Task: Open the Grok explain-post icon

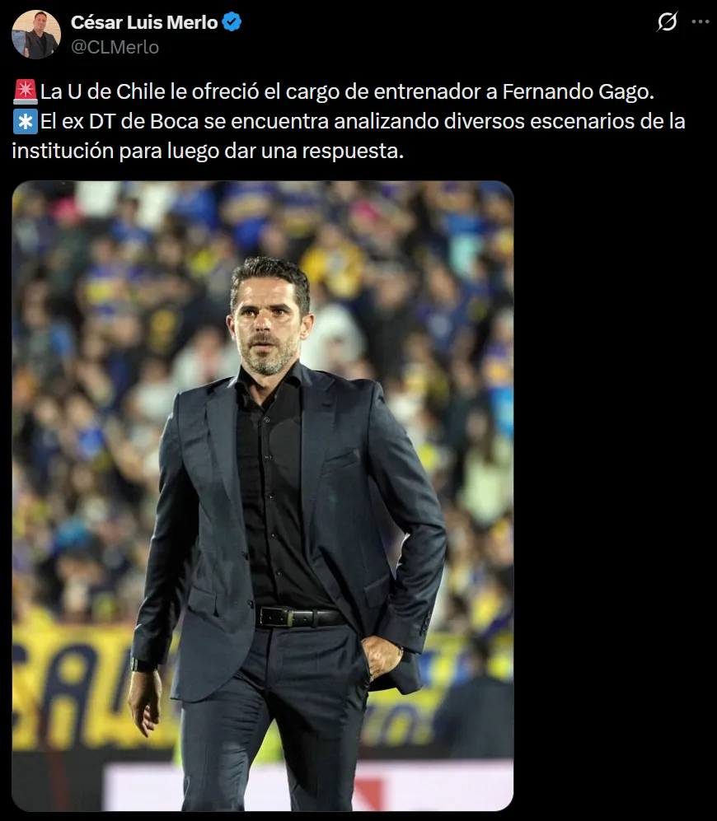Action: click(x=668, y=21)
